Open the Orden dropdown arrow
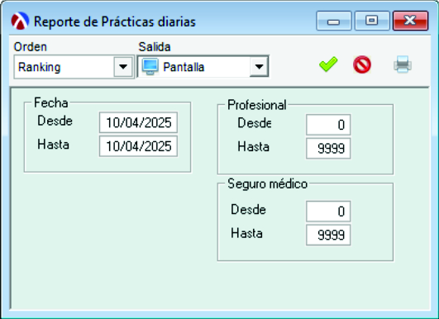 pyautogui.click(x=123, y=67)
